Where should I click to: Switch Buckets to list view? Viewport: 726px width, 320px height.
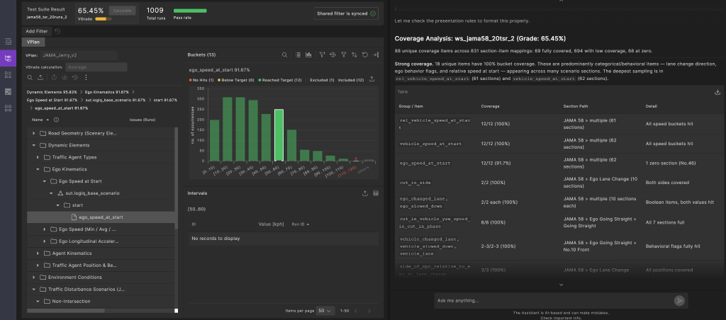[298, 55]
